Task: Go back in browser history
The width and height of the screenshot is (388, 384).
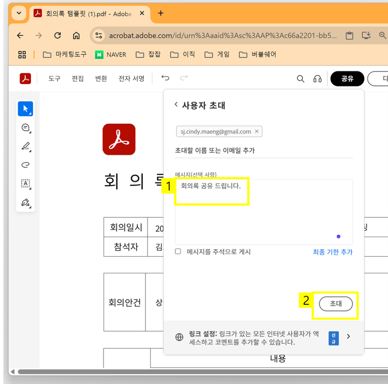Action: coord(20,36)
